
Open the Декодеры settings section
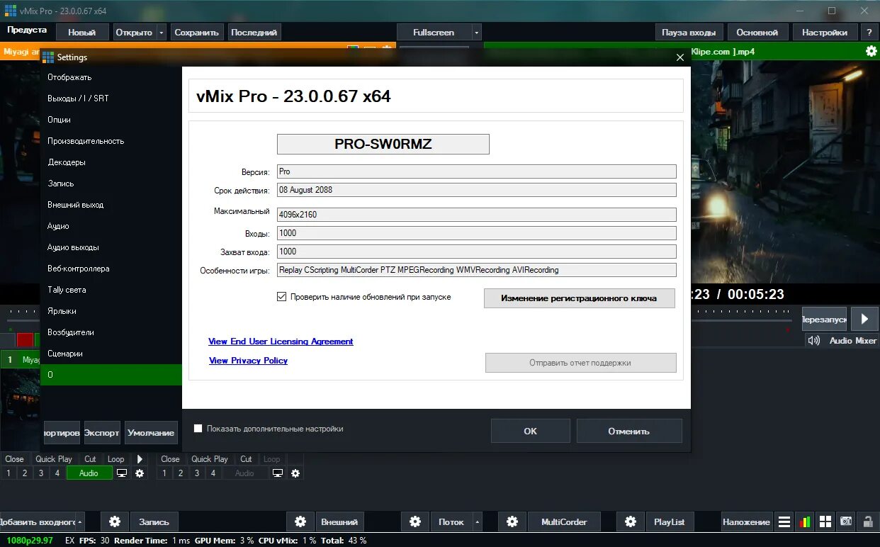(x=111, y=162)
